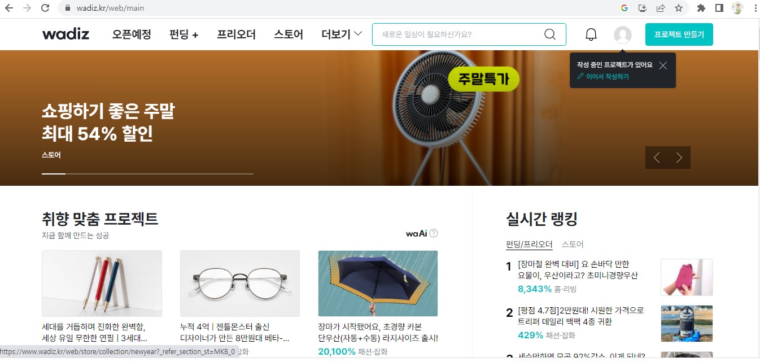This screenshot has height=362, width=760.
Task: Click the notification bell icon
Action: pyautogui.click(x=591, y=34)
